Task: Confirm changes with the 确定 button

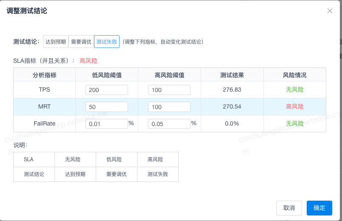Action: pyautogui.click(x=319, y=208)
